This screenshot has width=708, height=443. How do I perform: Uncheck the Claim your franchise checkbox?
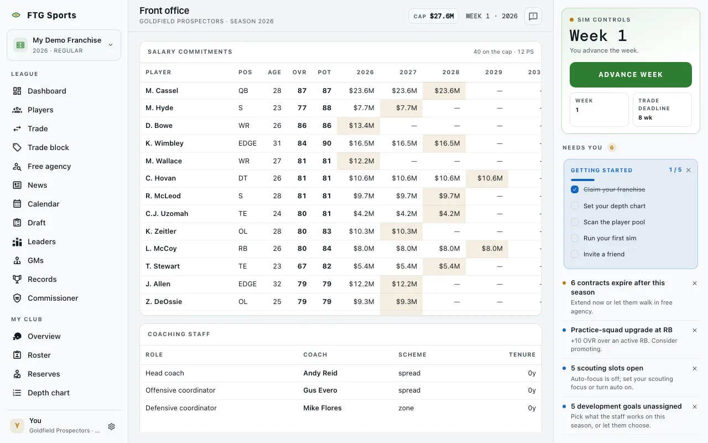(x=575, y=189)
